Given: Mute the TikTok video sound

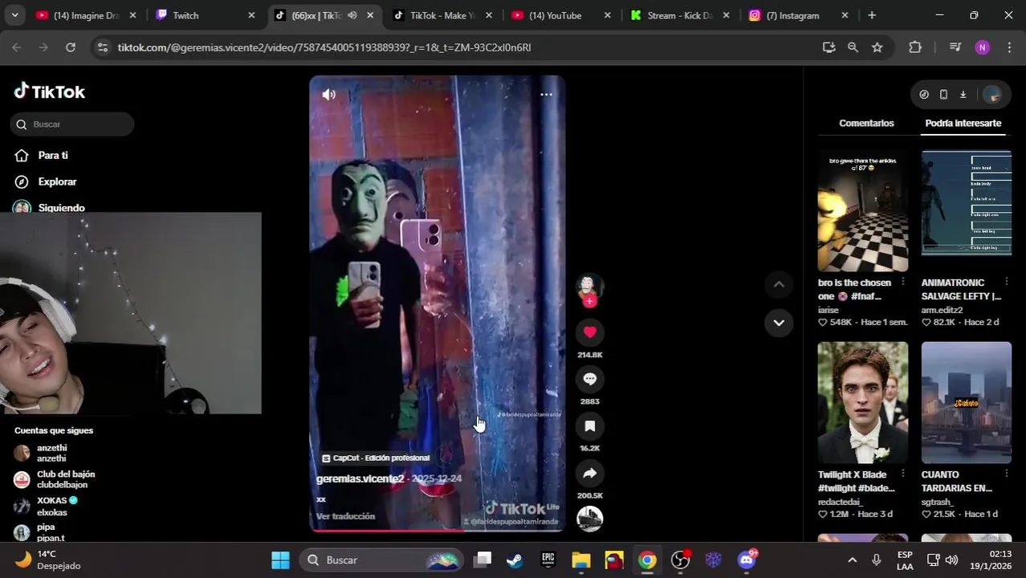Looking at the screenshot, I should (x=329, y=95).
